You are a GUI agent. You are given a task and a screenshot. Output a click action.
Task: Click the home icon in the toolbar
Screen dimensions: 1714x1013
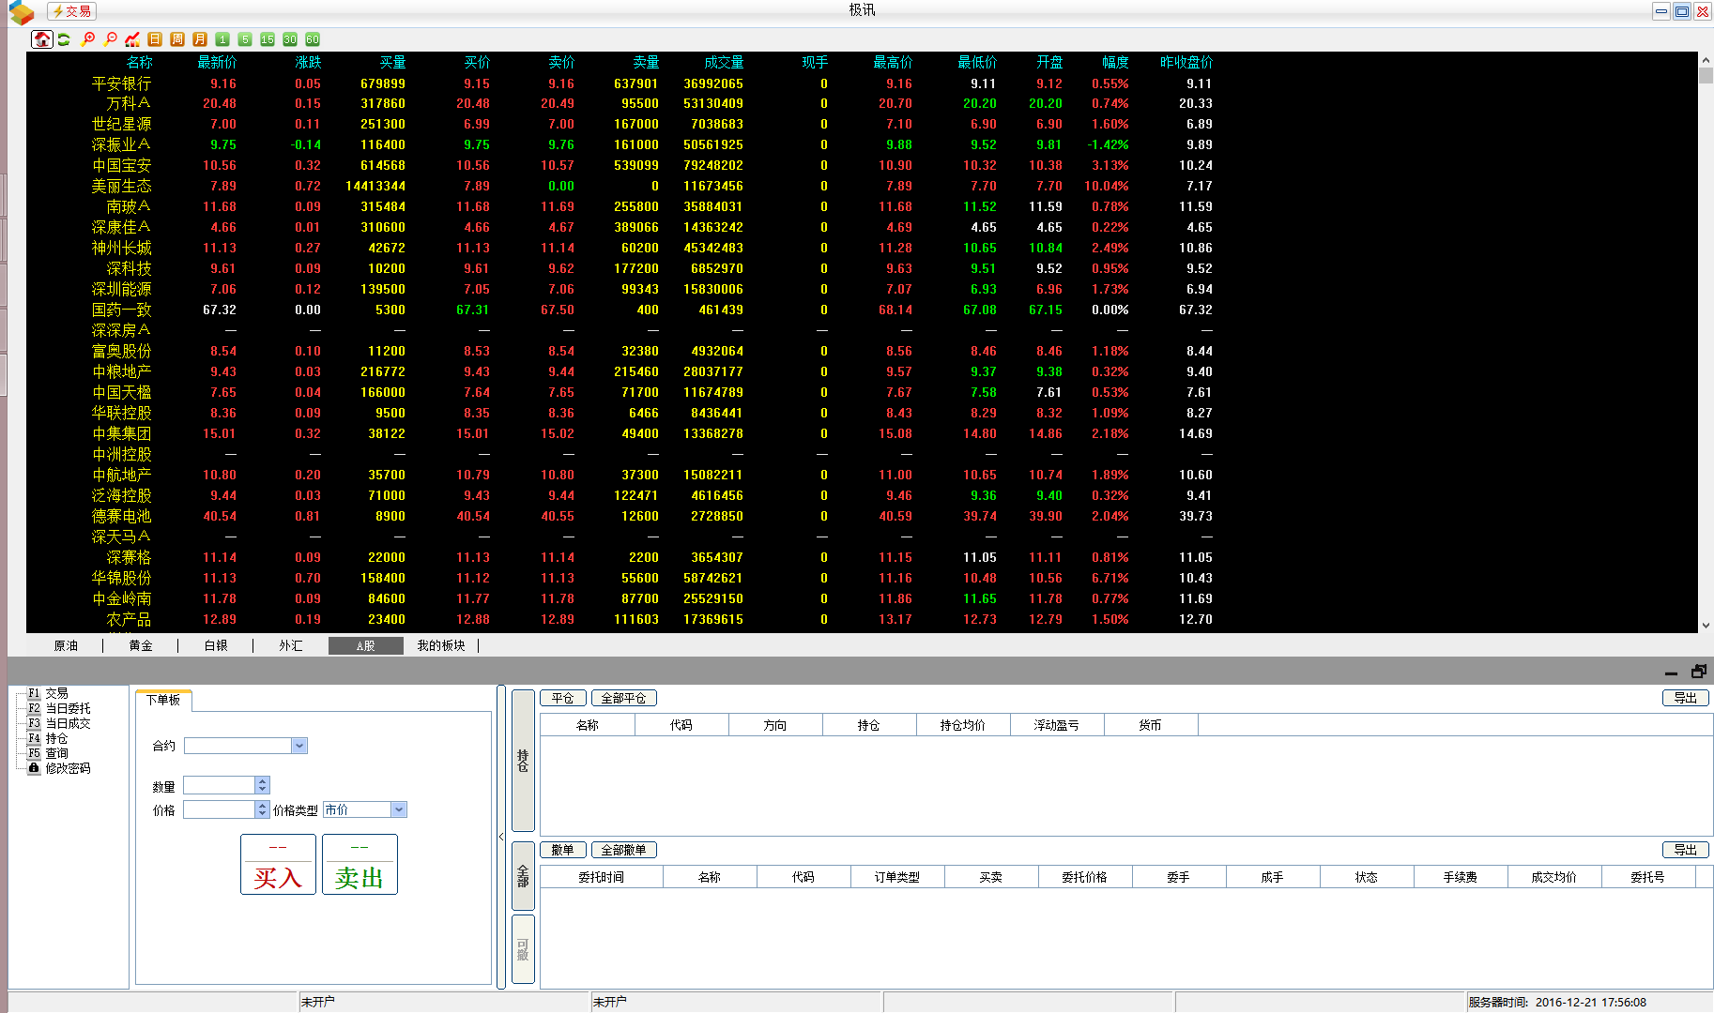(42, 39)
